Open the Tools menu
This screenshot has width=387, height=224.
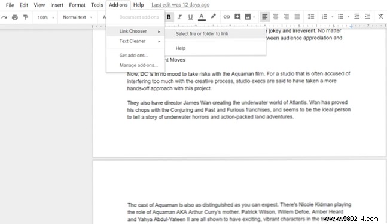pyautogui.click(x=97, y=5)
